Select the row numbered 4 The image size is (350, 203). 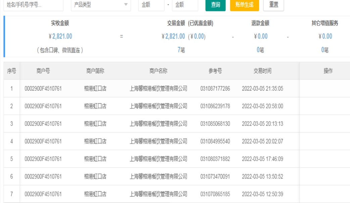pyautogui.click(x=11, y=141)
